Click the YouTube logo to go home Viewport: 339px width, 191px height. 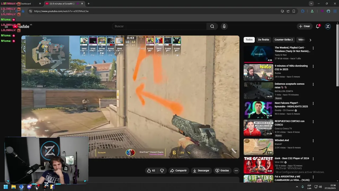pos(21,26)
